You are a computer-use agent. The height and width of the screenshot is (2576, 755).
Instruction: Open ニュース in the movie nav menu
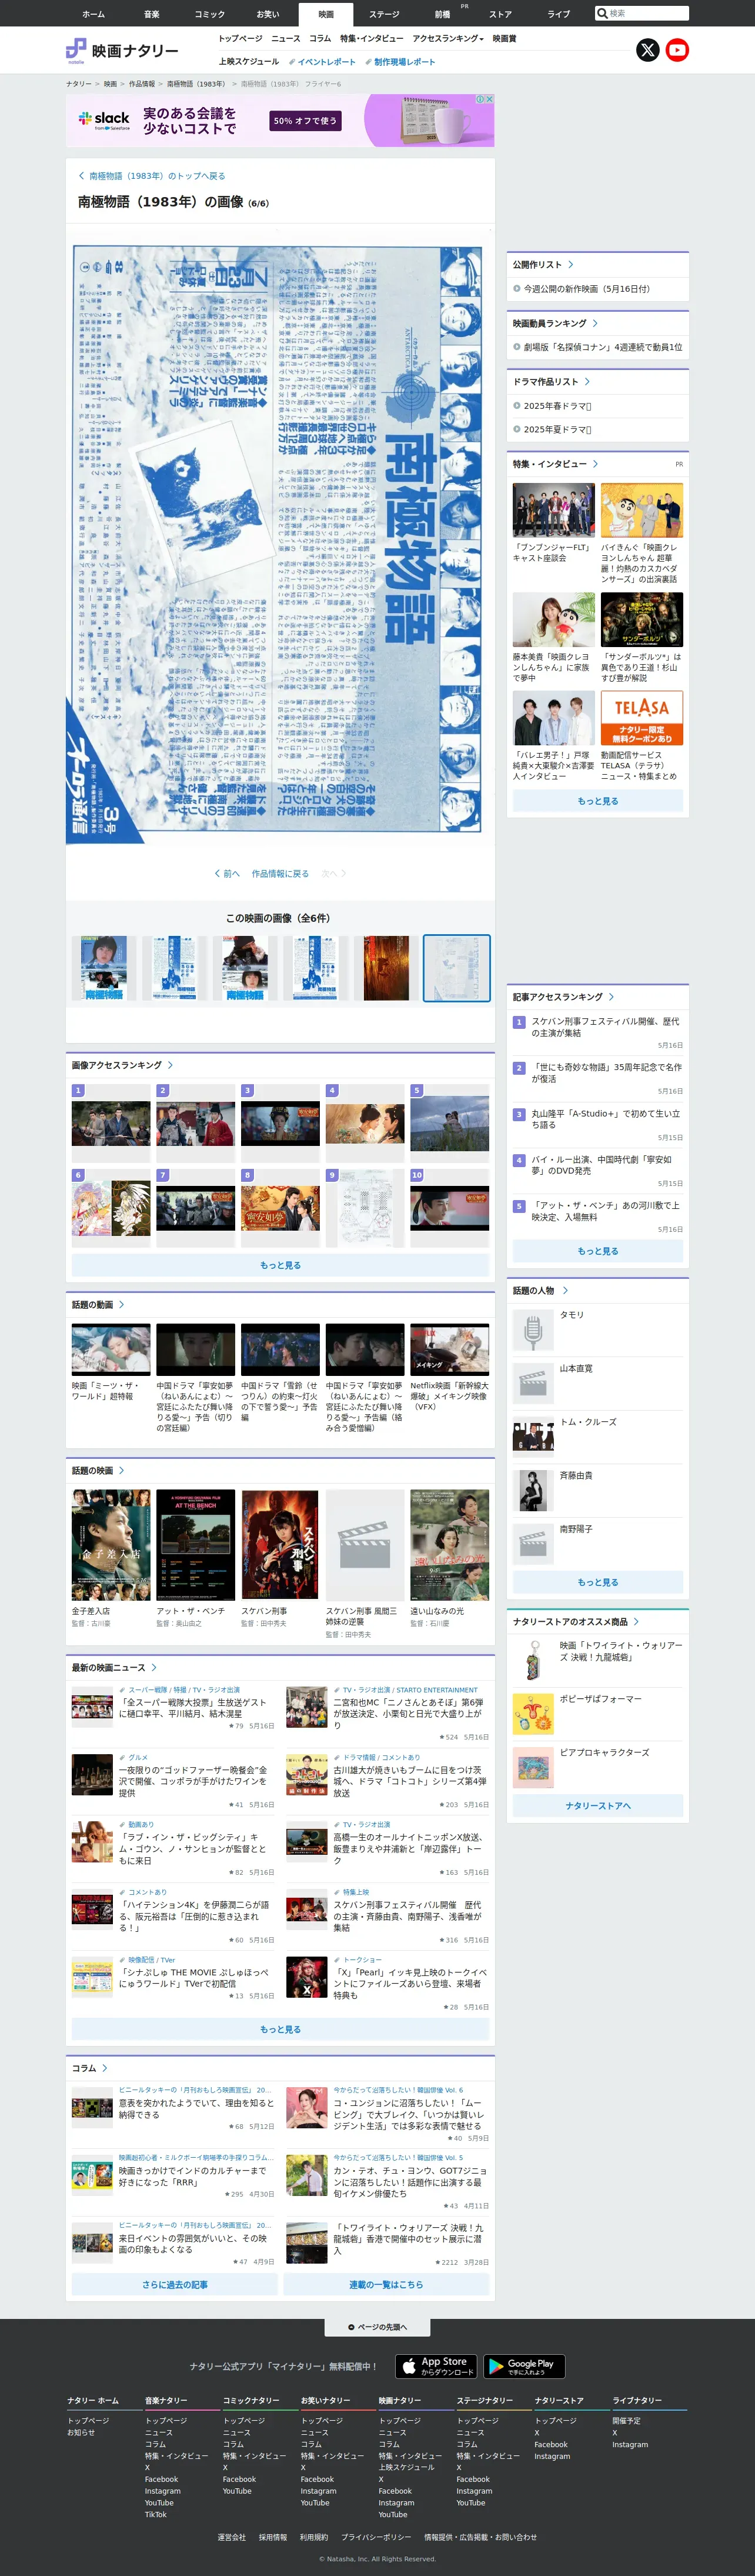(x=286, y=38)
